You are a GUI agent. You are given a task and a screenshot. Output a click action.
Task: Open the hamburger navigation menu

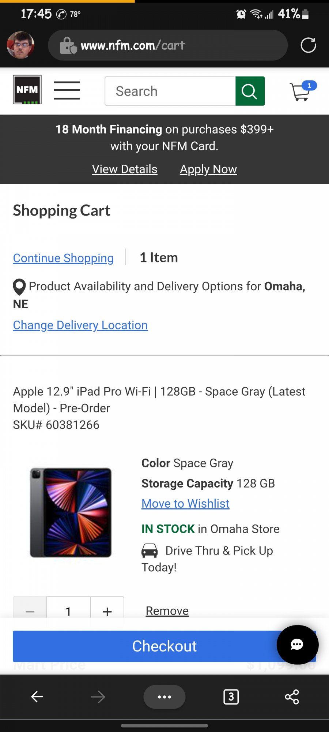67,90
